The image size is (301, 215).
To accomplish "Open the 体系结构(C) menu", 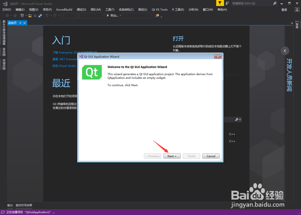I will click(126, 10).
